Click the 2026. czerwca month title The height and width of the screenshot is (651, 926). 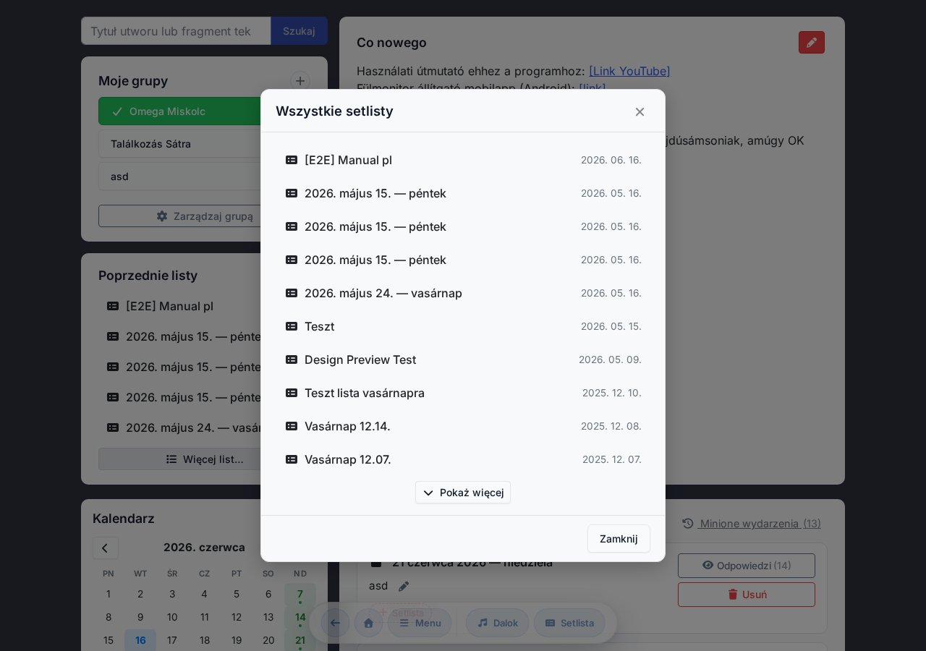(x=204, y=548)
